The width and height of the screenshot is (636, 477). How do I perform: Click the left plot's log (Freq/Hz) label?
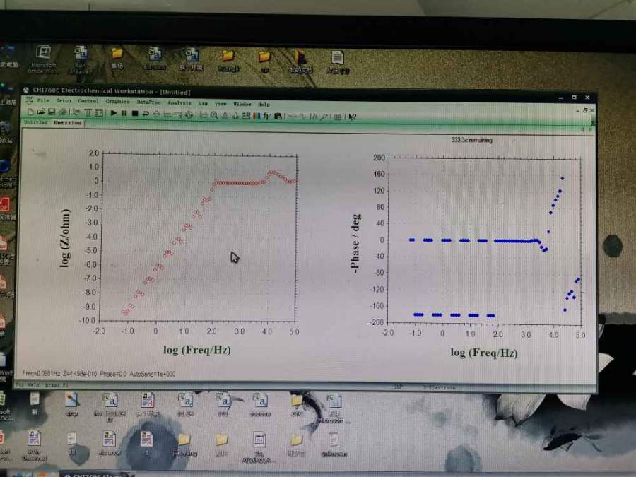(197, 350)
